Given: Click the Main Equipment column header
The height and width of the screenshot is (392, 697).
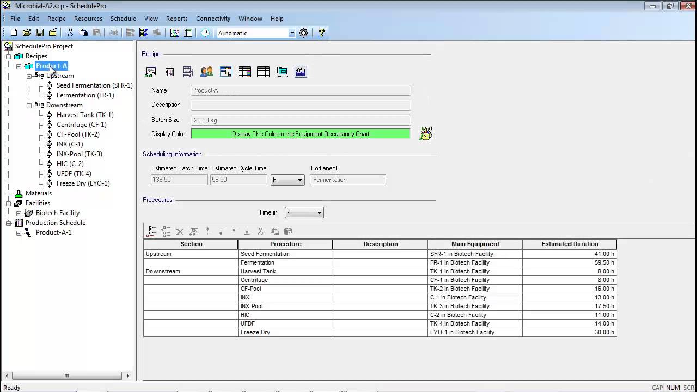Looking at the screenshot, I should [x=475, y=244].
